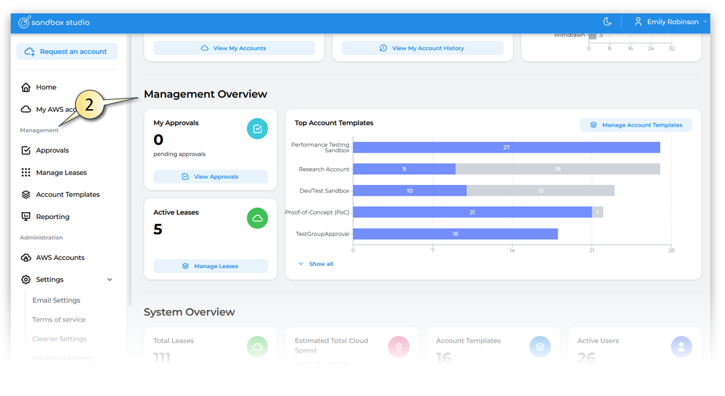The image size is (725, 396).
Task: Click View Approvals button
Action: click(x=210, y=177)
